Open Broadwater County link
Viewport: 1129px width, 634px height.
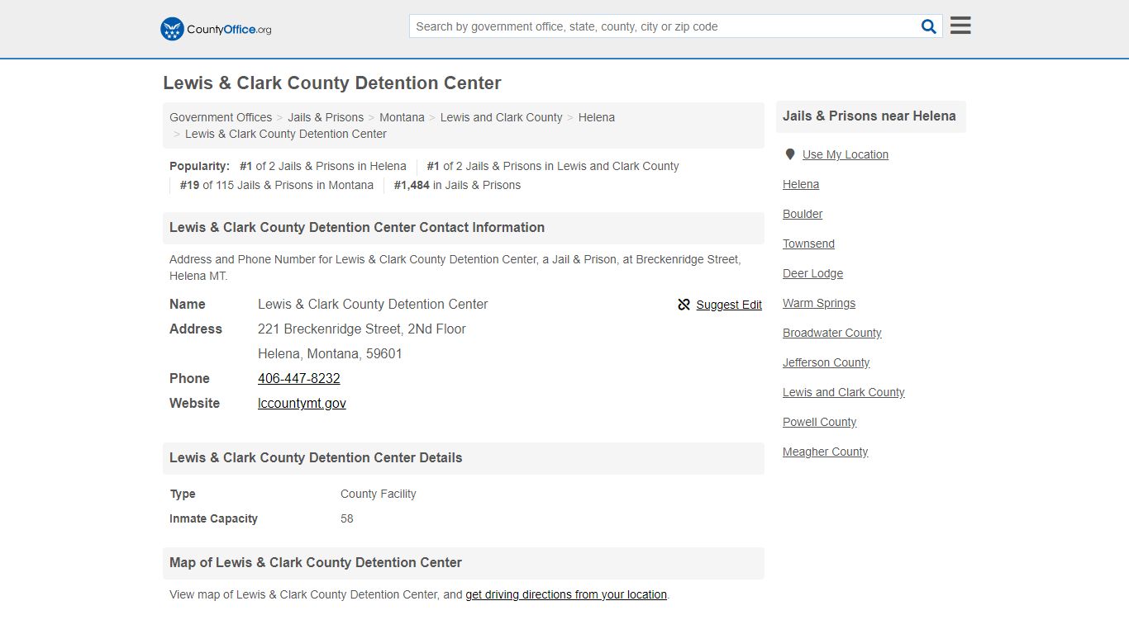point(832,333)
